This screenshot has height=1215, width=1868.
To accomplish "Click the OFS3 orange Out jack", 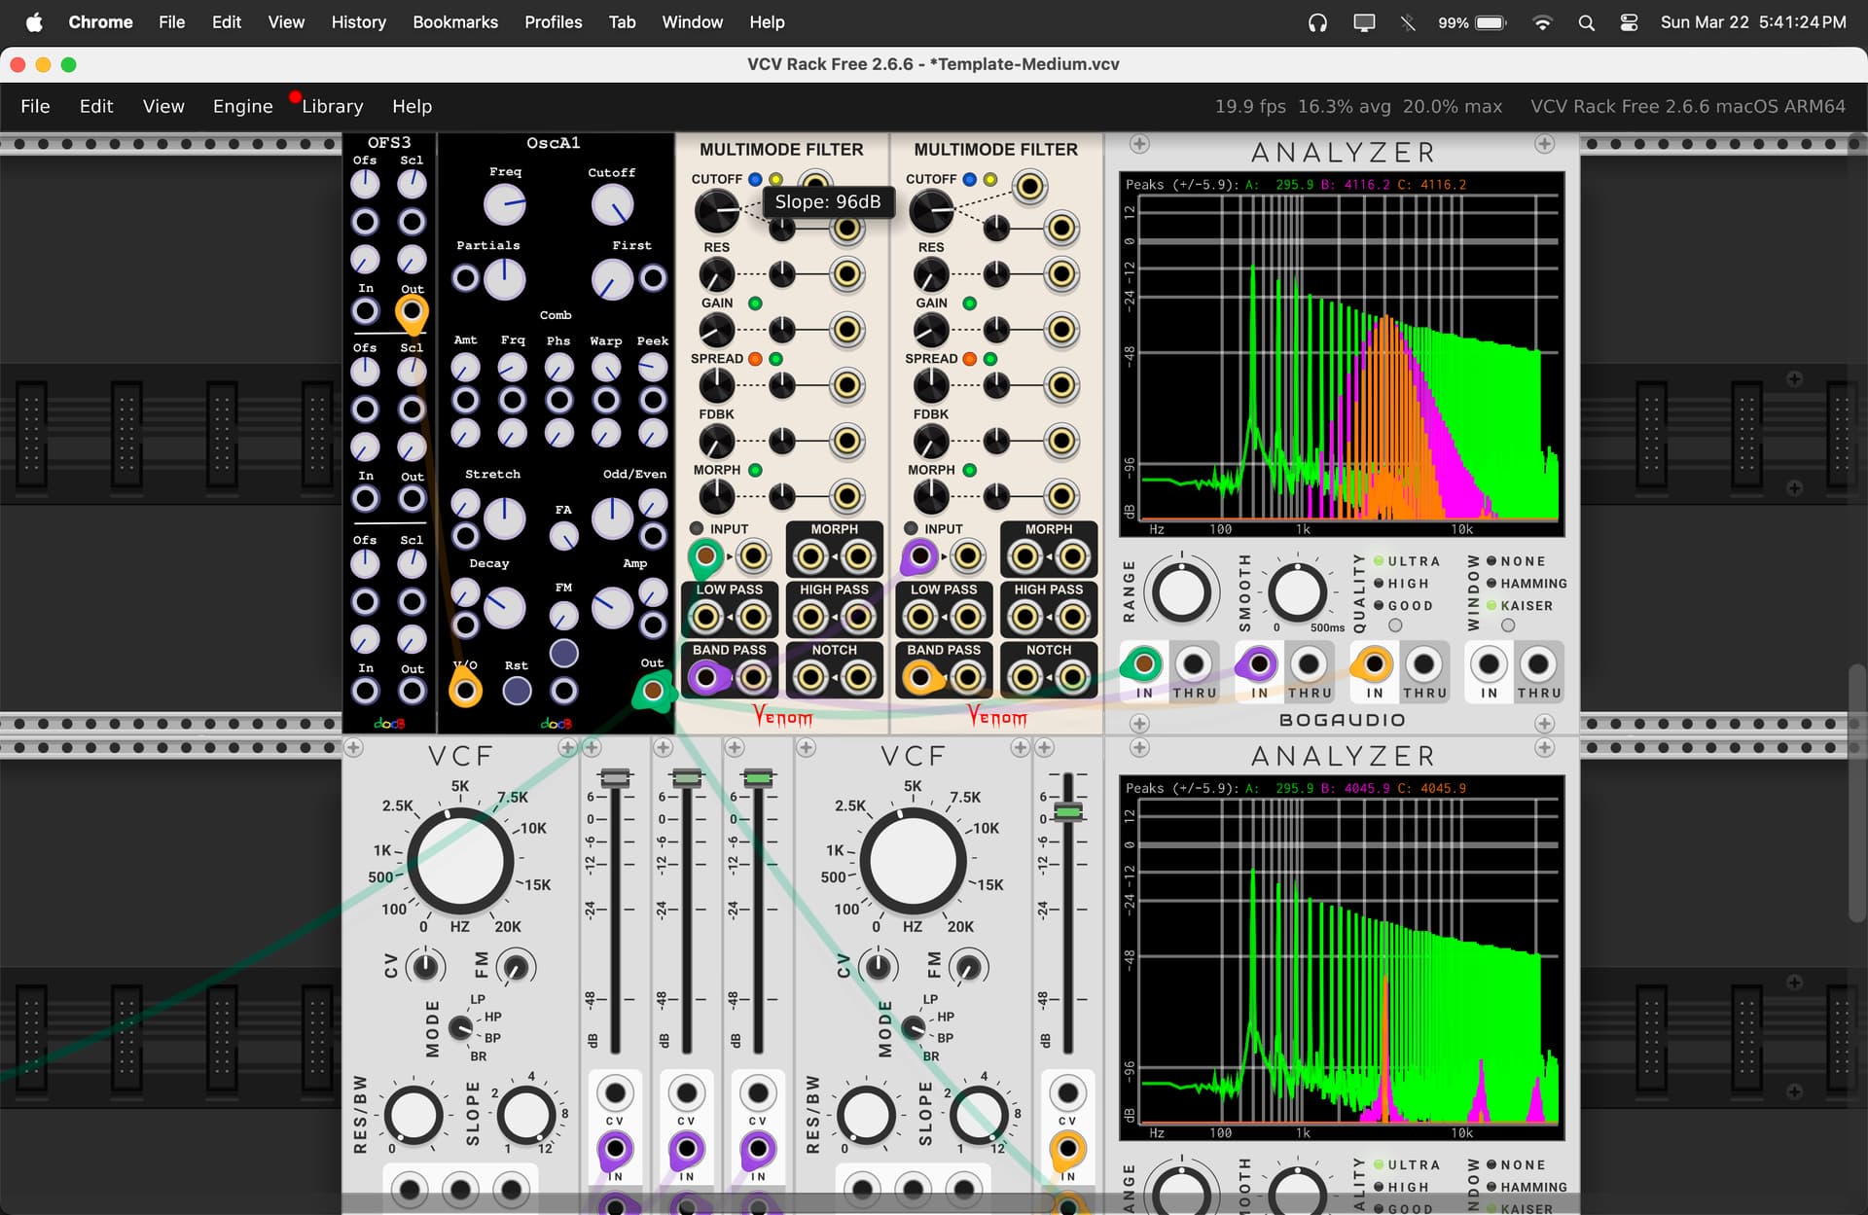I will (x=412, y=311).
